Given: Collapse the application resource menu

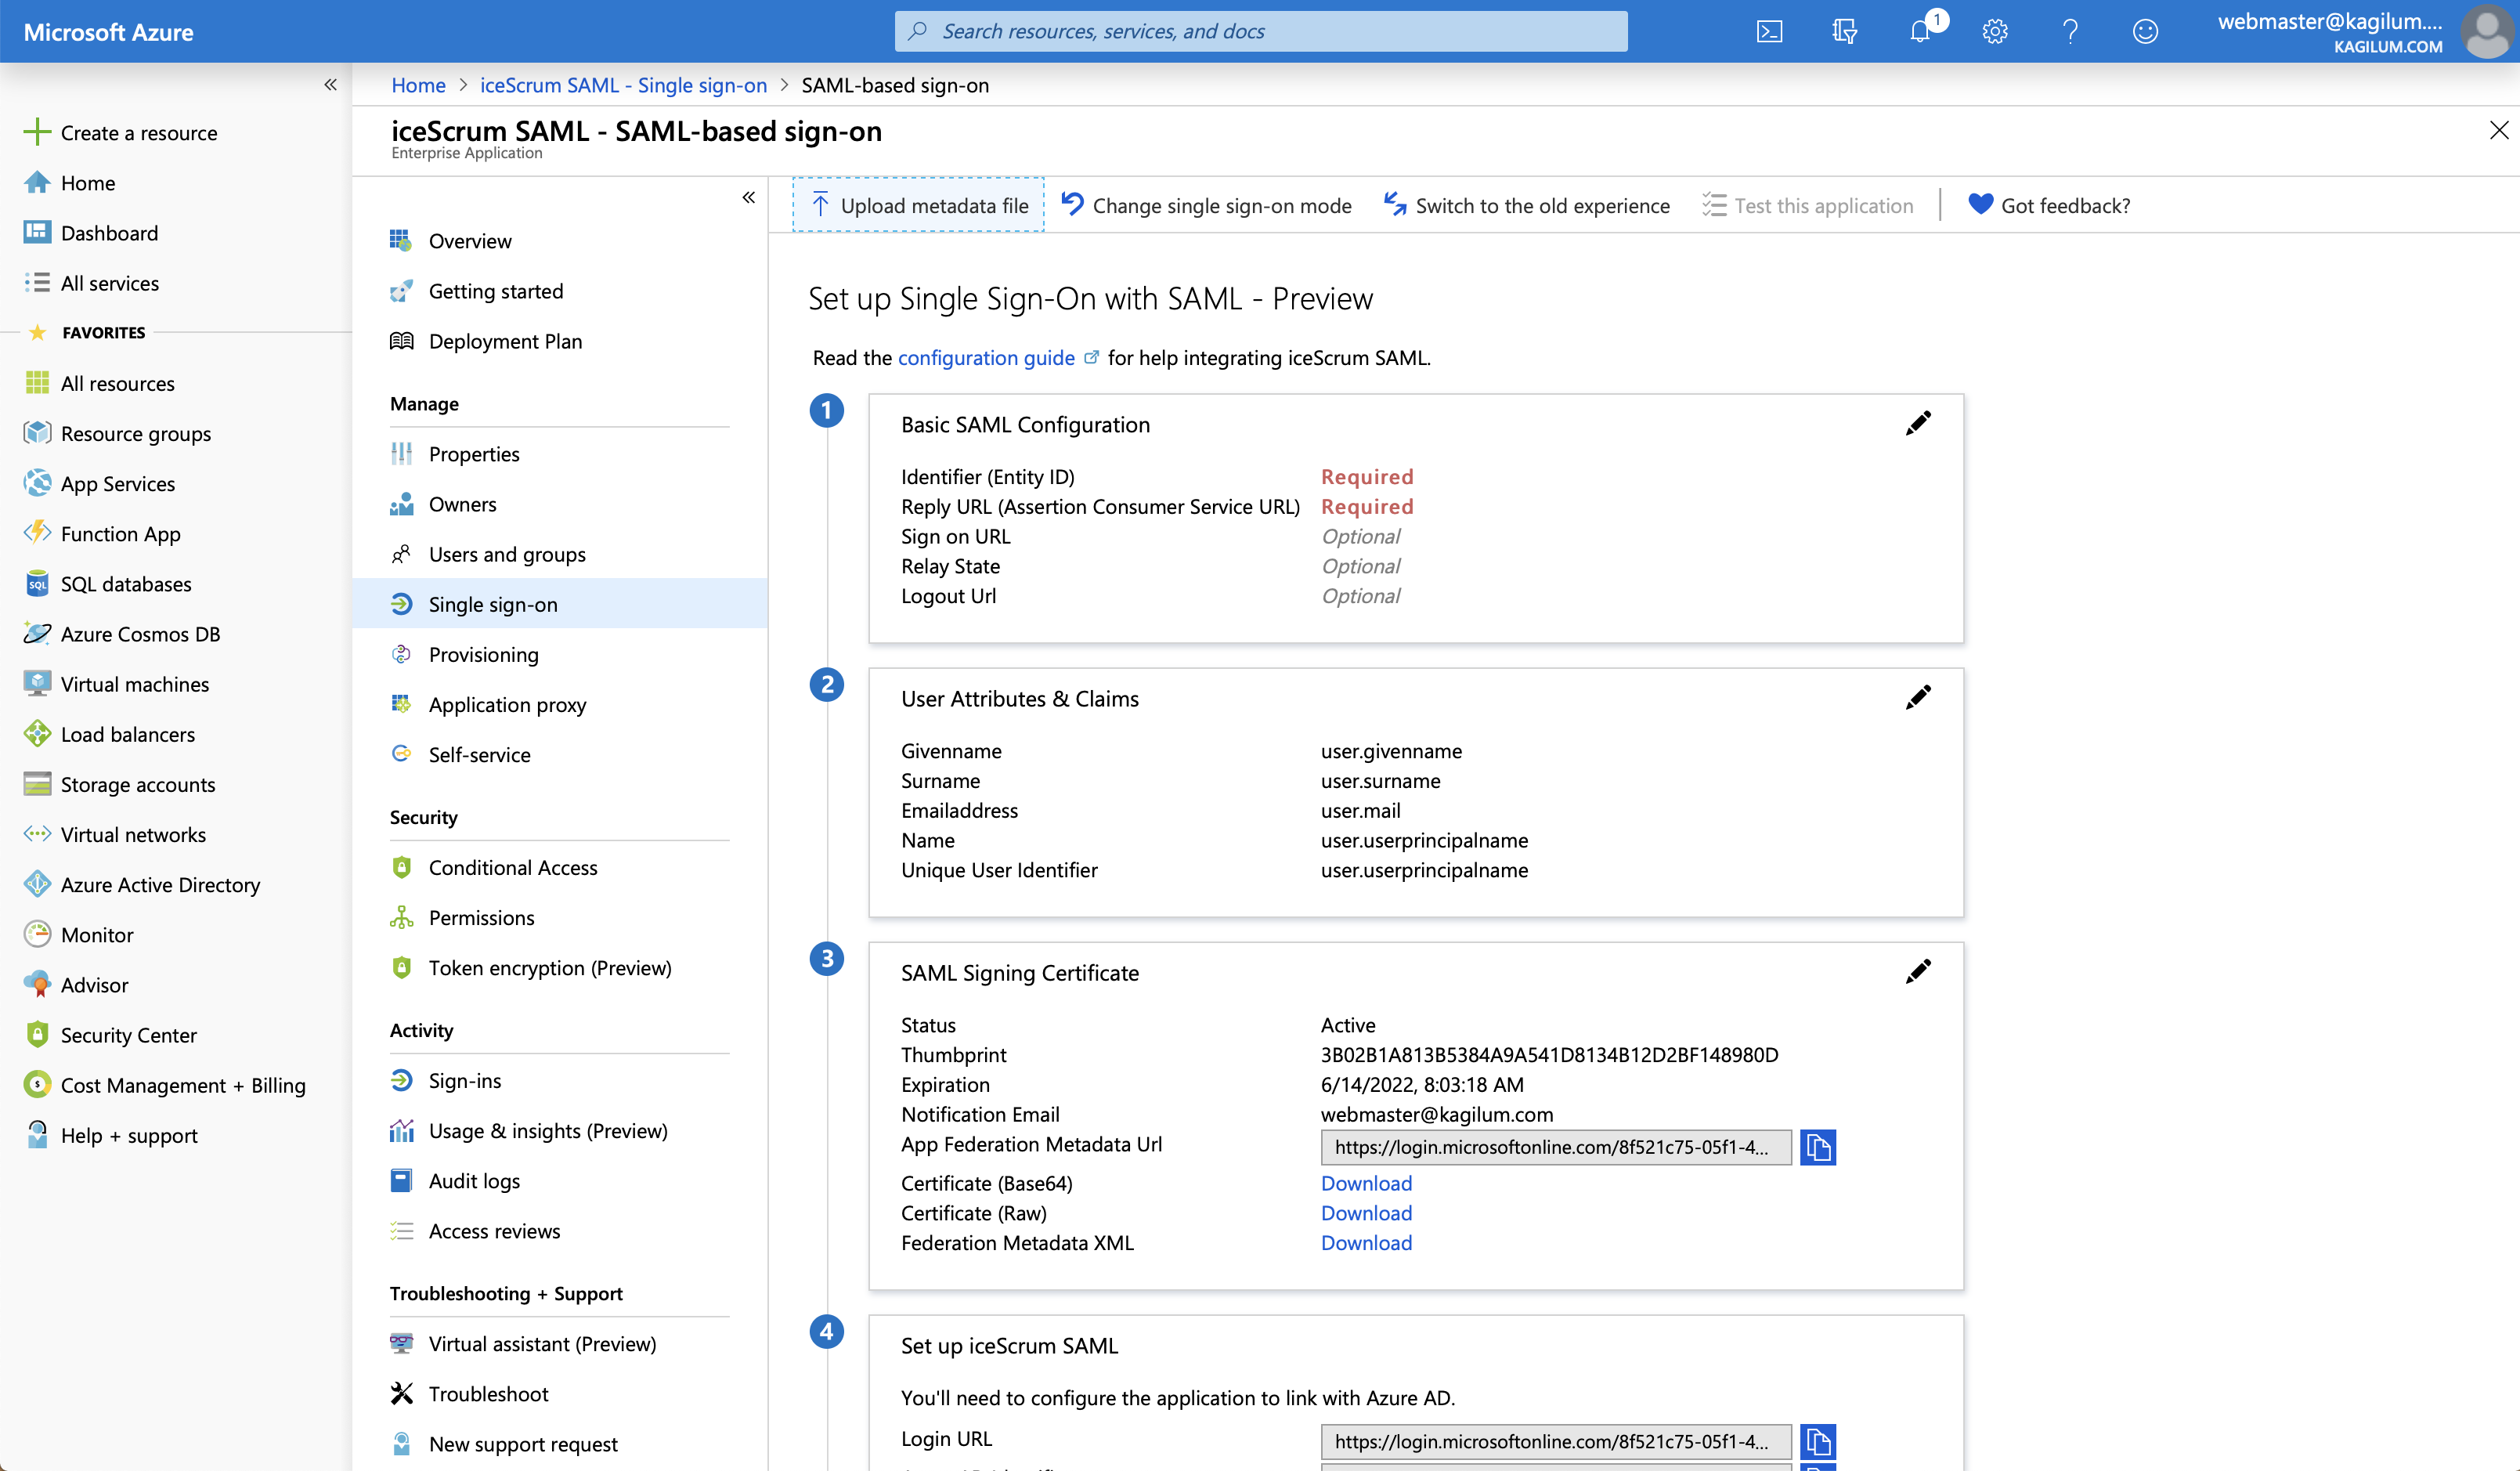Looking at the screenshot, I should click(x=748, y=197).
